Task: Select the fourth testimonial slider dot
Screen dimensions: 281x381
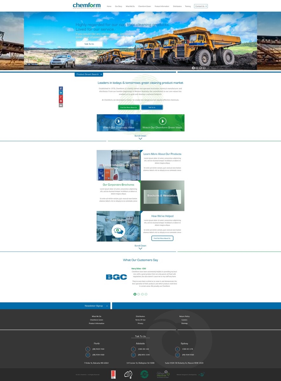Action: [146, 294]
